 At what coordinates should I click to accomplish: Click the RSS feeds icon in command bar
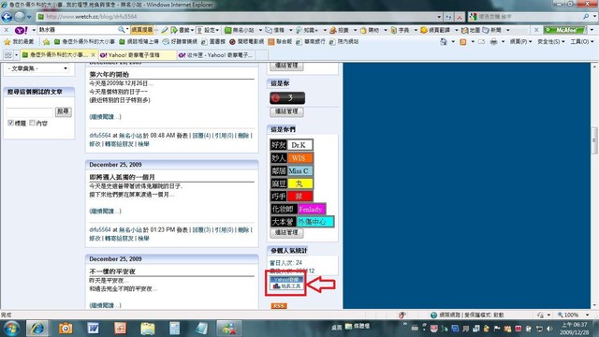coord(463,41)
